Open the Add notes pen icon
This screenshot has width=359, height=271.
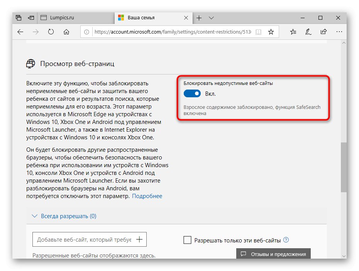(308, 32)
